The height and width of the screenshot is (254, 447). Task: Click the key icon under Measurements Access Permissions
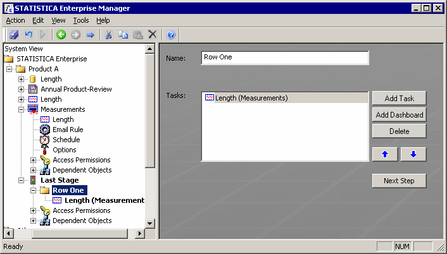[45, 160]
